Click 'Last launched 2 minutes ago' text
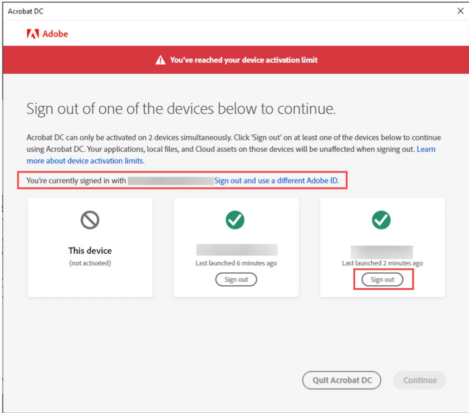469x413 pixels. [382, 263]
